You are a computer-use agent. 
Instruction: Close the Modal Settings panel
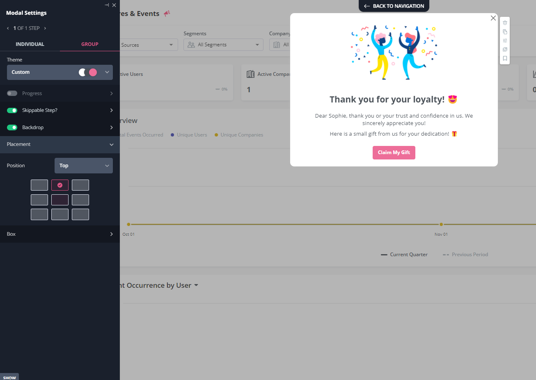114,5
